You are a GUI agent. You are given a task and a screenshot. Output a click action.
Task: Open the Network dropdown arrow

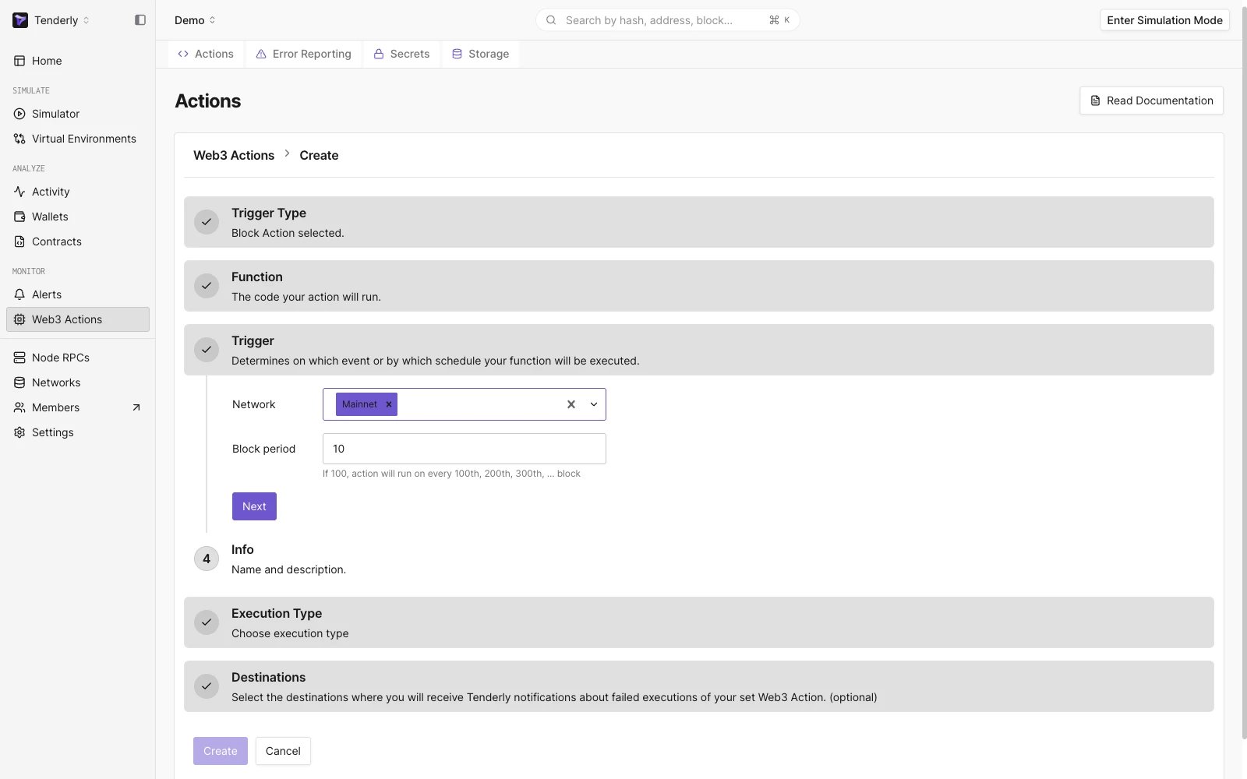[x=594, y=404]
